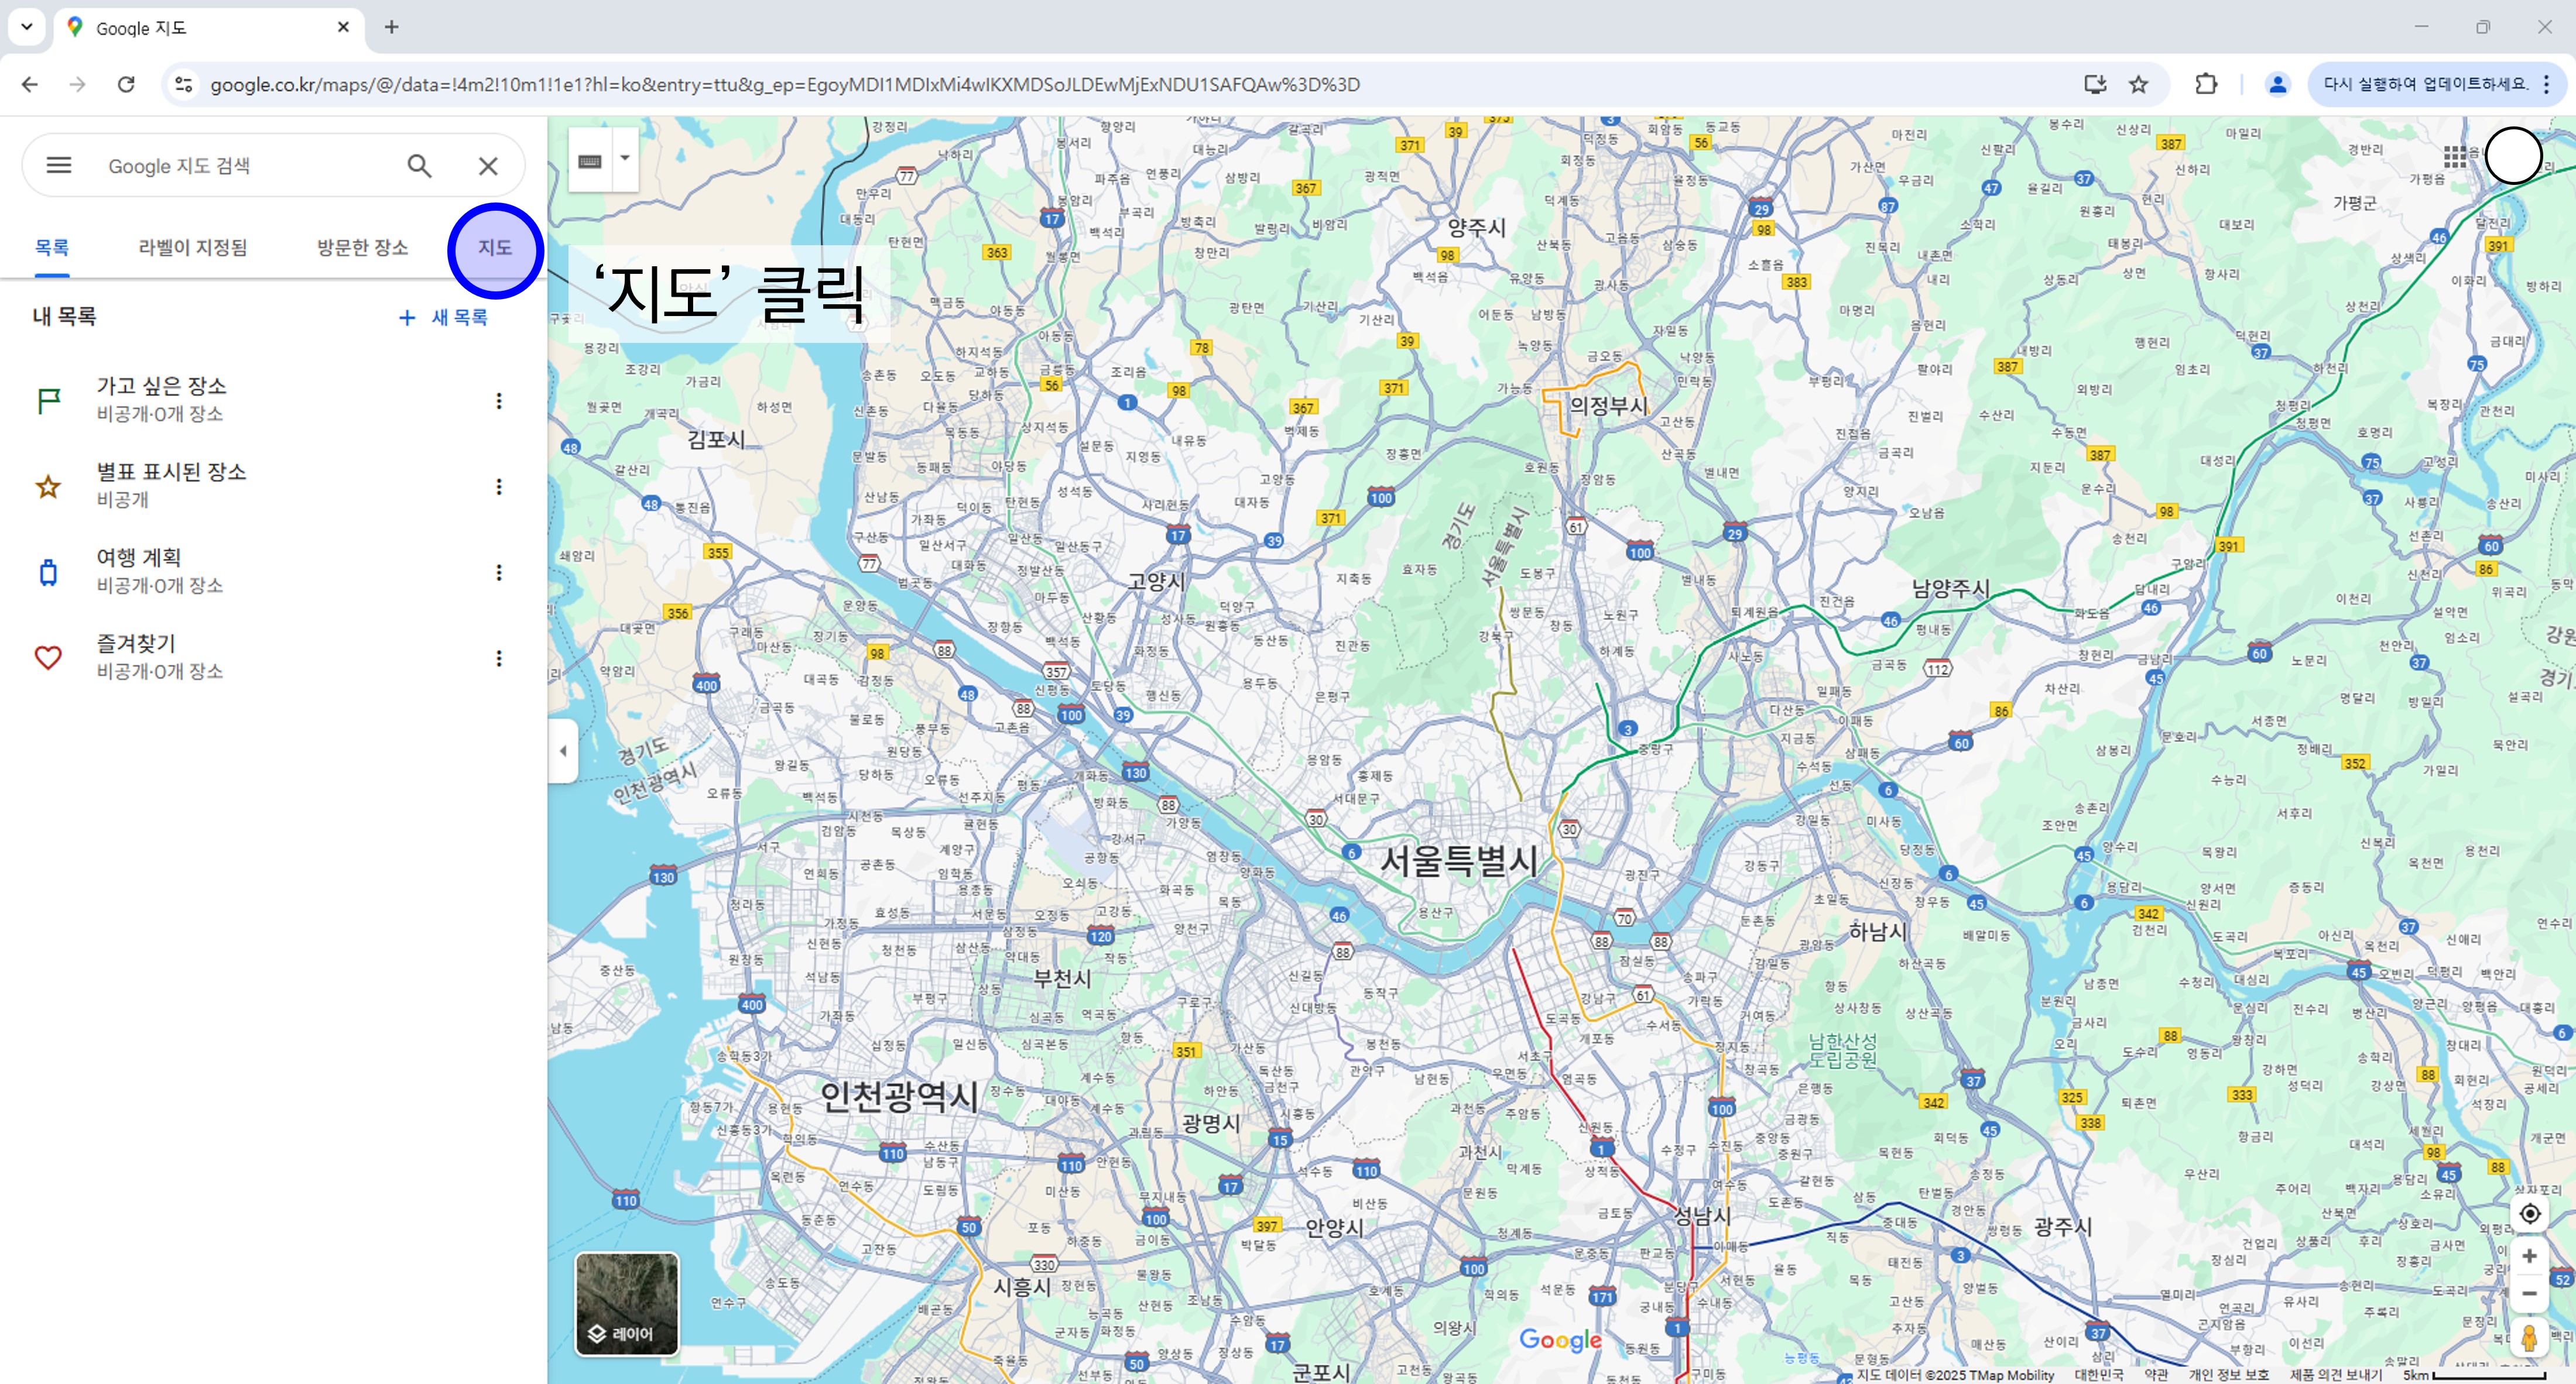Open more options for 즐겨찾기 list
2576x1384 pixels.
point(498,658)
